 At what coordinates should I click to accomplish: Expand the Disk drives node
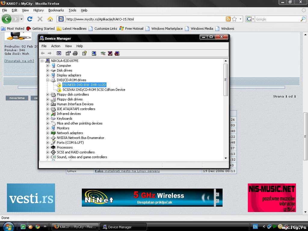(x=48, y=70)
